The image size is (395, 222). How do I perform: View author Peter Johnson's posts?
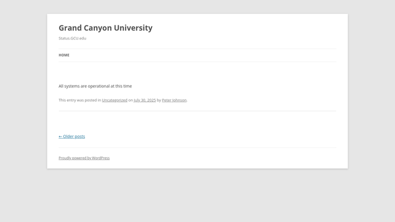click(x=174, y=100)
